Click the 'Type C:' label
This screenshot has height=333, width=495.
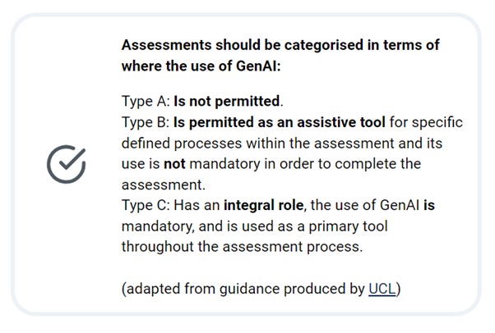pos(146,205)
